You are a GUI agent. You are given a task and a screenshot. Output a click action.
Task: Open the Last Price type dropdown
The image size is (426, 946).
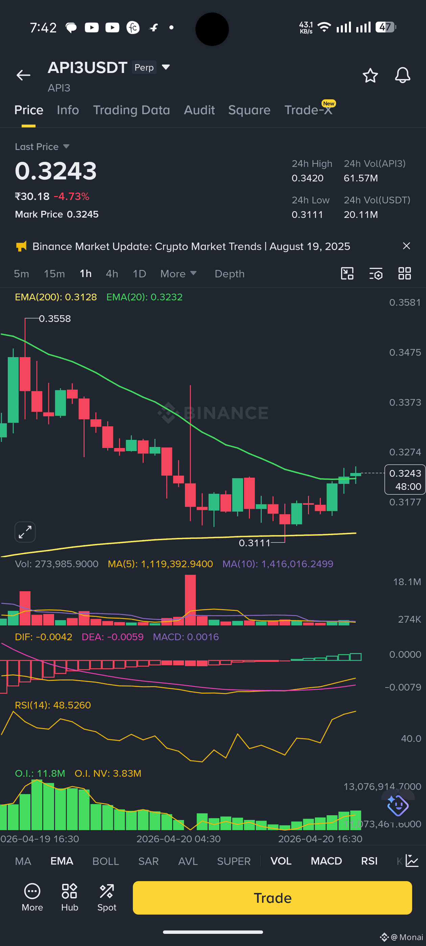pyautogui.click(x=42, y=147)
